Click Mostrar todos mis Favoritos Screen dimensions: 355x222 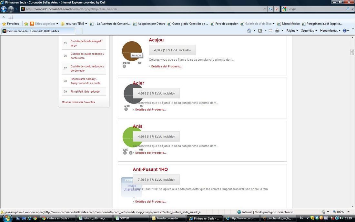tap(78, 102)
